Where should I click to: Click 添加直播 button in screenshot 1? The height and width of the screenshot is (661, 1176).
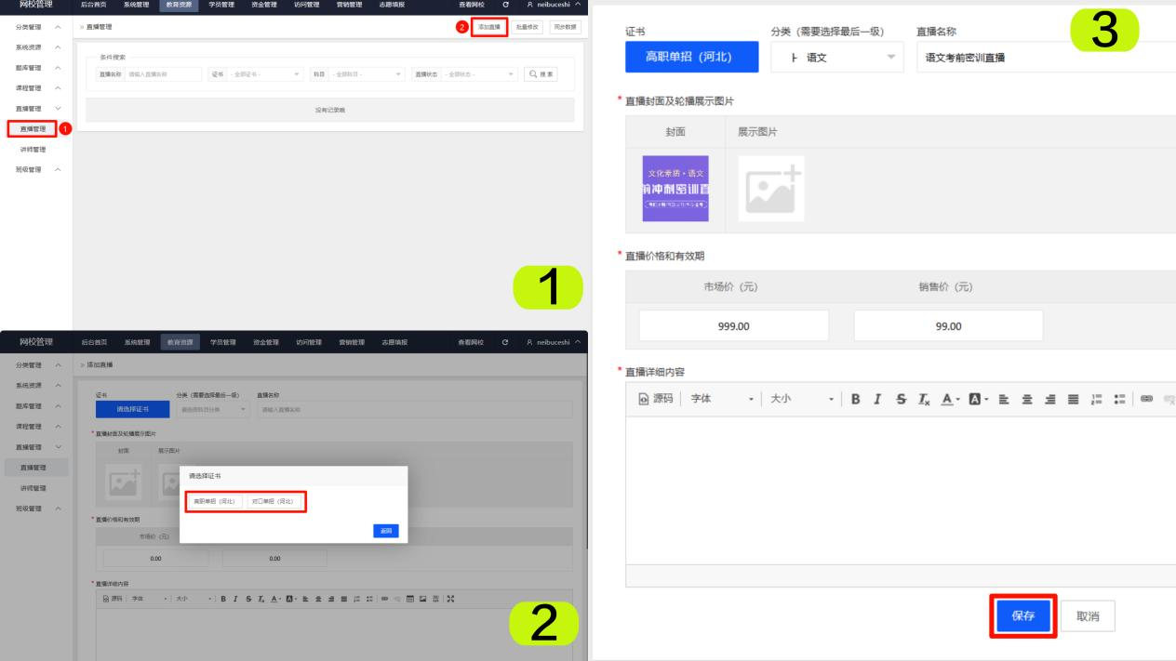(489, 27)
